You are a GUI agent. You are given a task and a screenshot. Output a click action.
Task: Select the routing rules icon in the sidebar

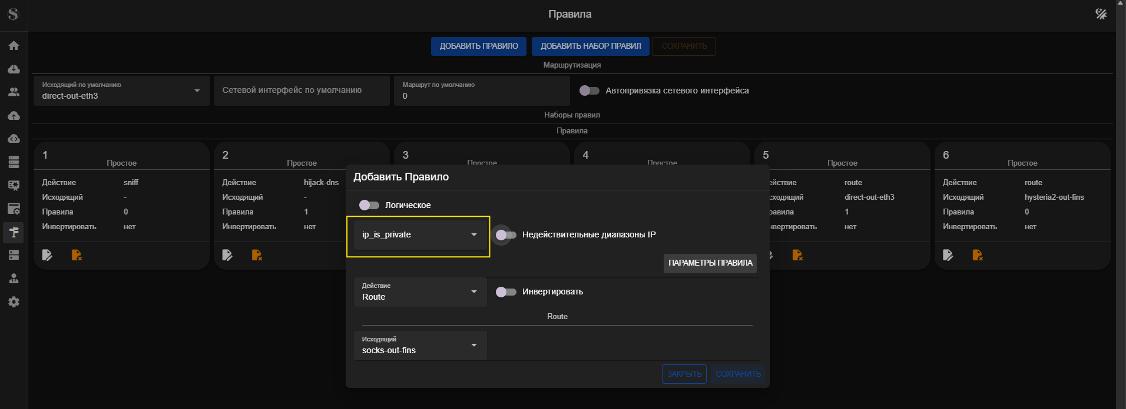pyautogui.click(x=14, y=232)
